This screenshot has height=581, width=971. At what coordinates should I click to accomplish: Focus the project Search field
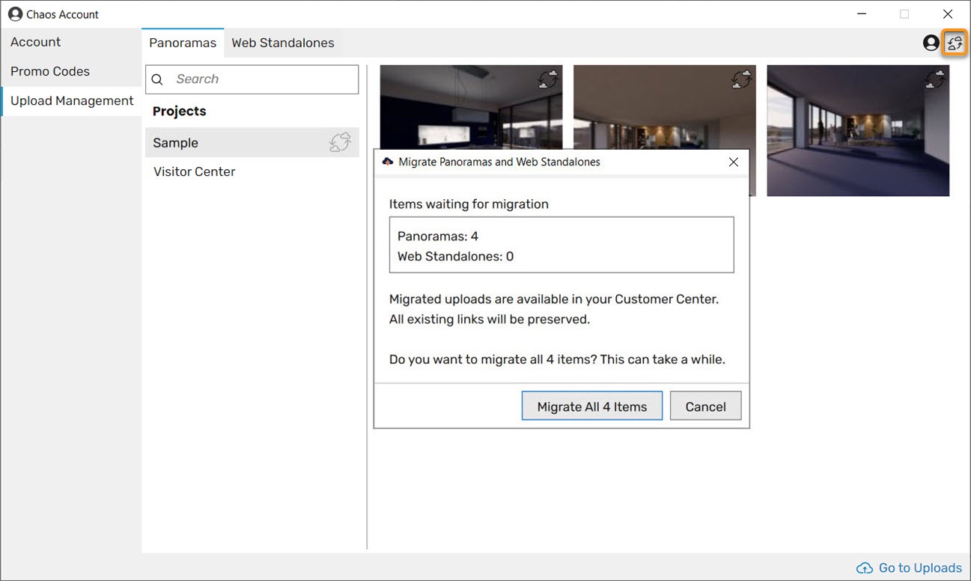pyautogui.click(x=252, y=79)
